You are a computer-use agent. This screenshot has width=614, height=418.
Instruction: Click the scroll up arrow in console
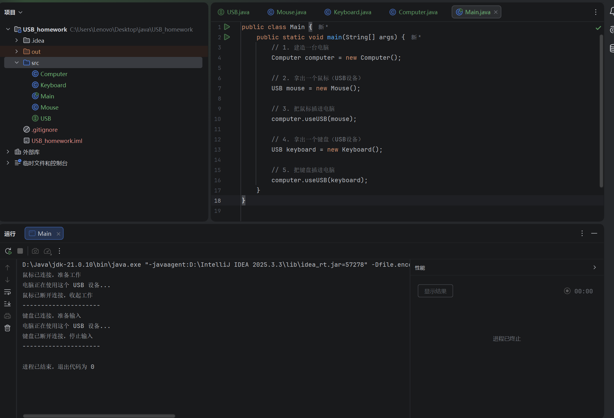[7, 268]
